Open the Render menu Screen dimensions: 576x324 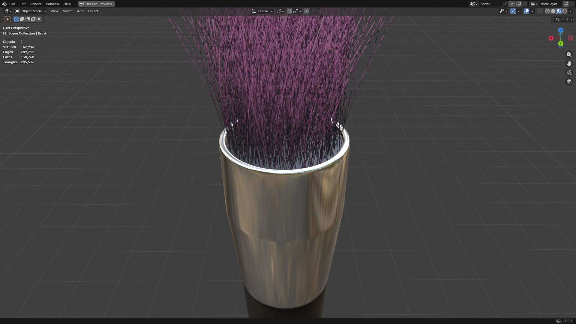click(36, 4)
